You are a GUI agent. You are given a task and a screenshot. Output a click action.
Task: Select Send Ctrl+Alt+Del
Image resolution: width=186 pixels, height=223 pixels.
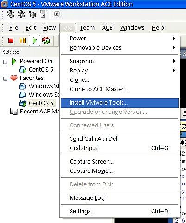[x=120, y=138]
